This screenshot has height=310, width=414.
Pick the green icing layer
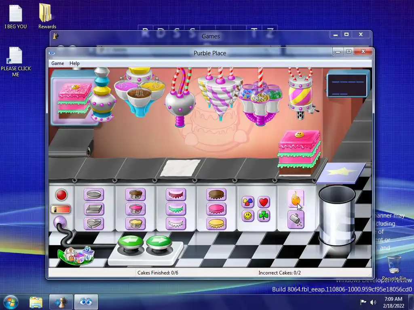pos(176,209)
